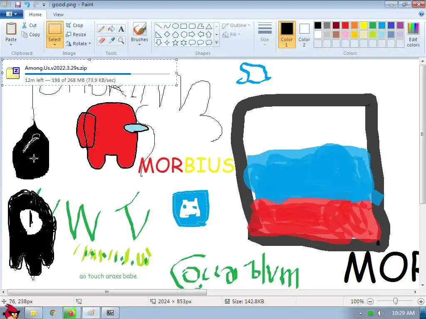Pick the red color swatch
The image size is (426, 319).
[x=345, y=25]
